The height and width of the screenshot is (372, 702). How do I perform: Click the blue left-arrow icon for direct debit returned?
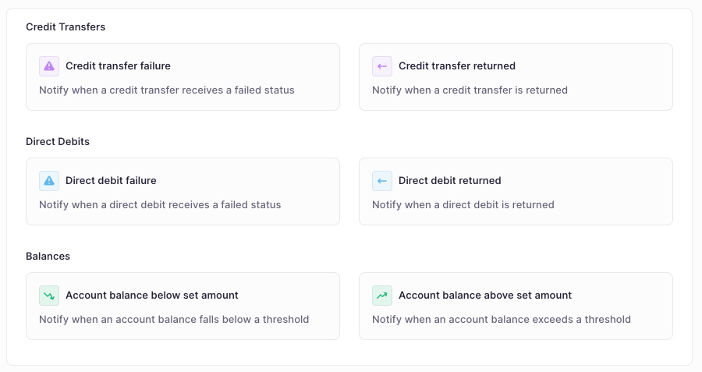coord(382,181)
